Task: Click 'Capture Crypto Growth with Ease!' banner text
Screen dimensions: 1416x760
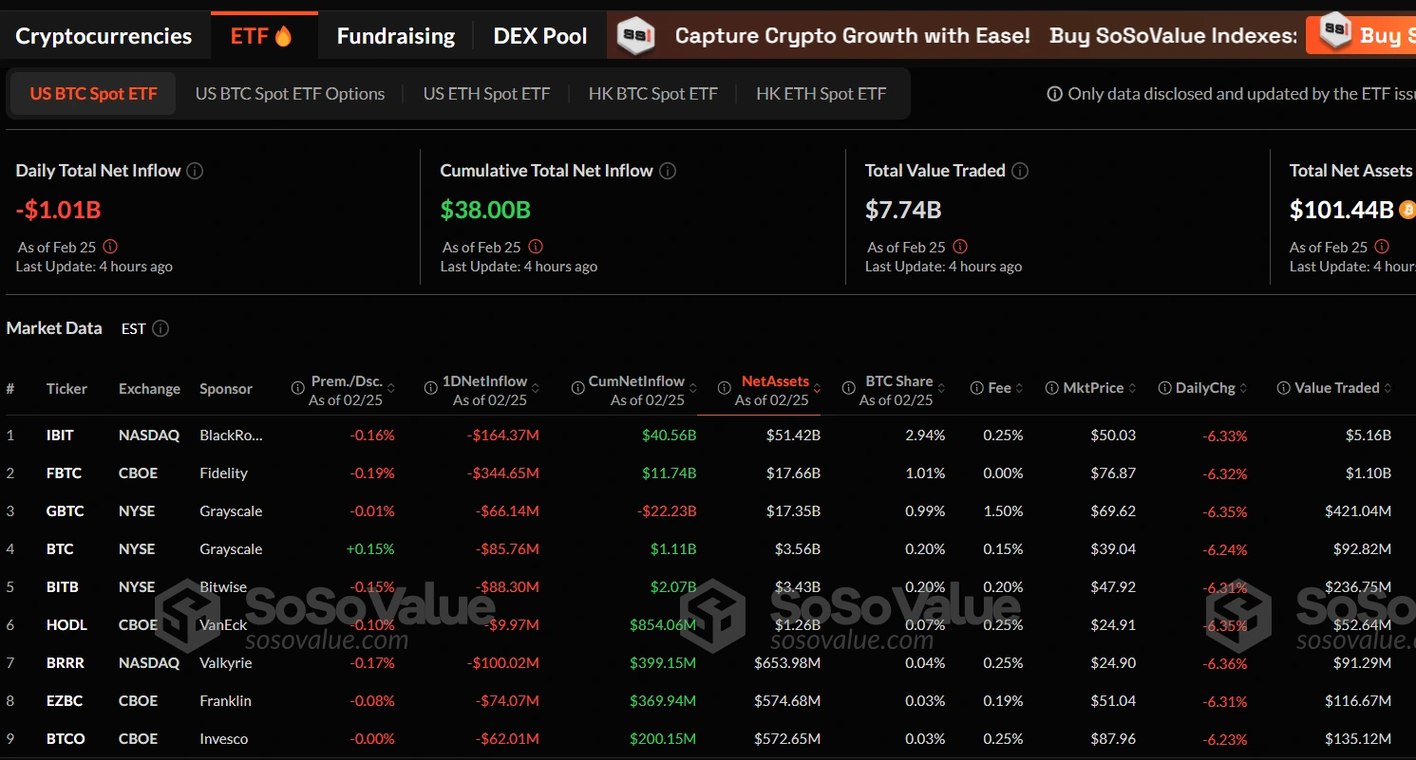Action: point(853,36)
